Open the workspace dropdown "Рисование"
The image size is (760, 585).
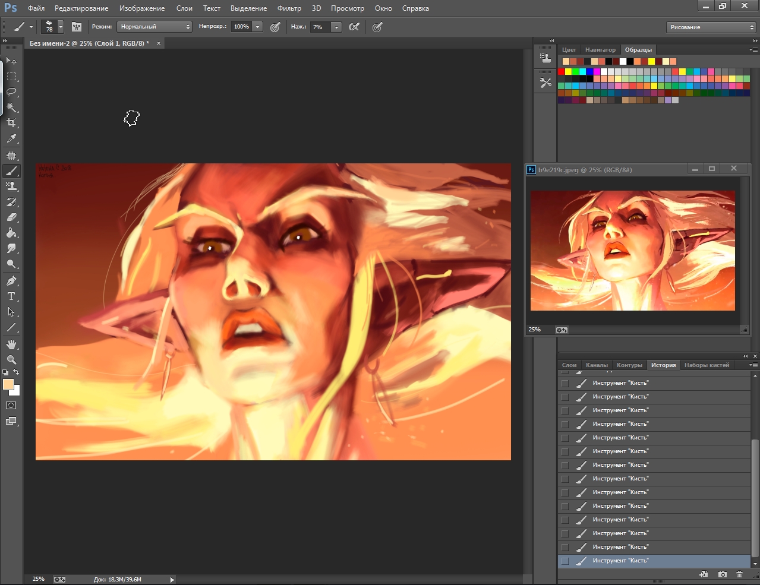pos(711,27)
